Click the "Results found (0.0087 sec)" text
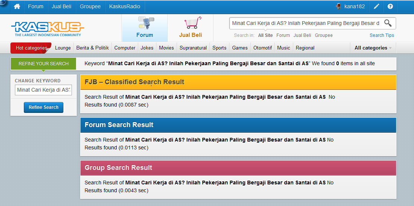The height and width of the screenshot is (206, 414). pyautogui.click(x=116, y=105)
